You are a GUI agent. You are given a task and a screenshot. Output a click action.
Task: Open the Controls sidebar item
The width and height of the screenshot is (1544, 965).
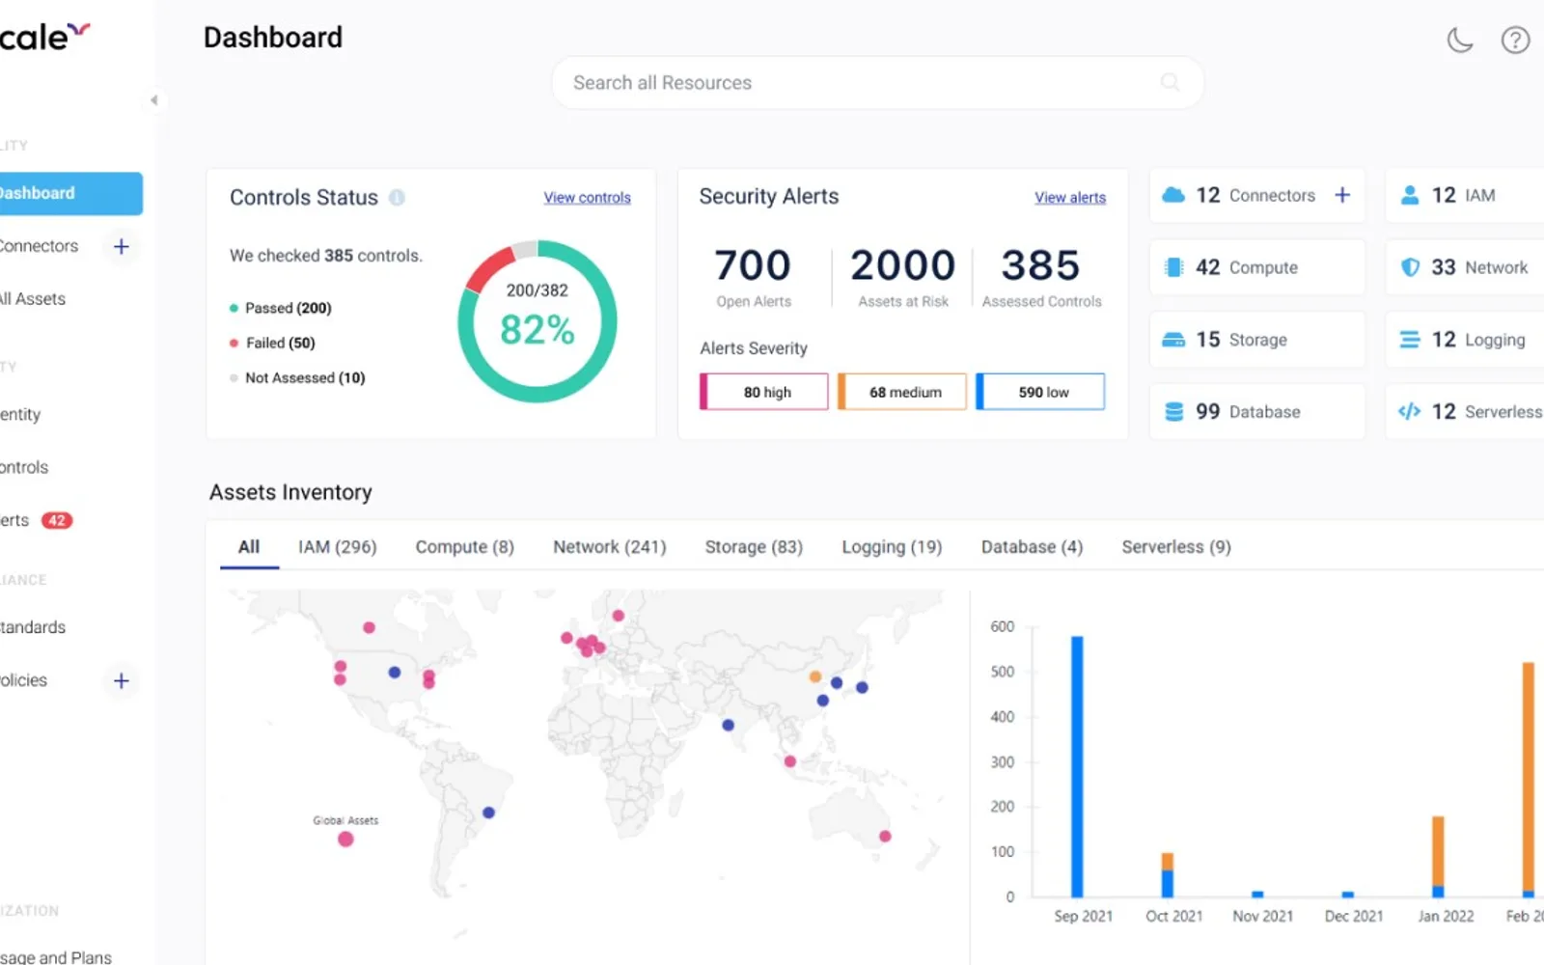coord(24,467)
